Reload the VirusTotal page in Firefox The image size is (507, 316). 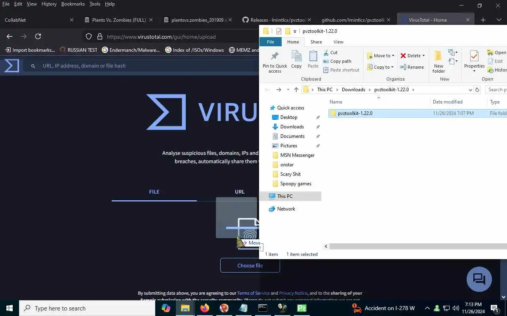(38, 36)
